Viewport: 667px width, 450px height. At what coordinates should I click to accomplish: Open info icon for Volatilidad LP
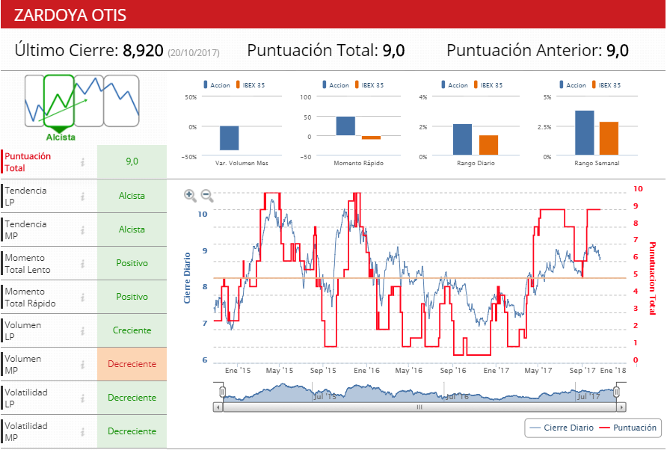click(83, 398)
